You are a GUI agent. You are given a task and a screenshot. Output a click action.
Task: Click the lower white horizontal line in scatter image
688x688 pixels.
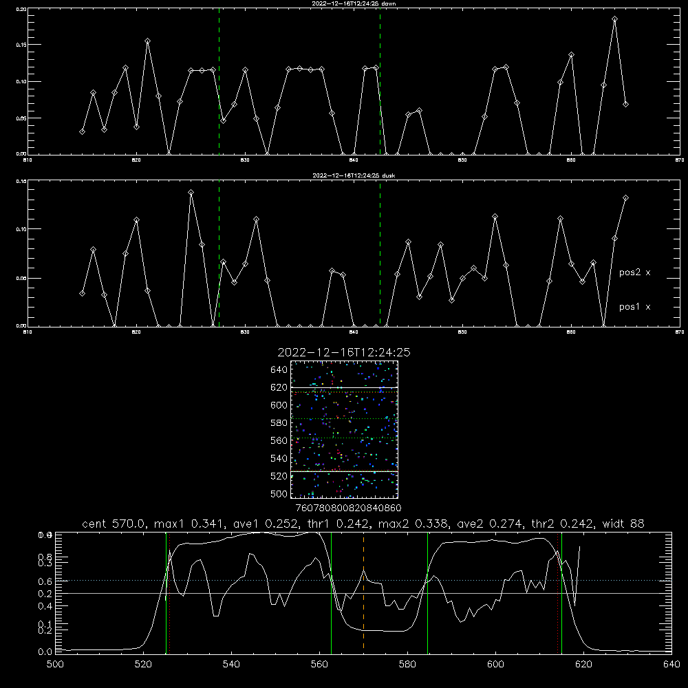[345, 471]
